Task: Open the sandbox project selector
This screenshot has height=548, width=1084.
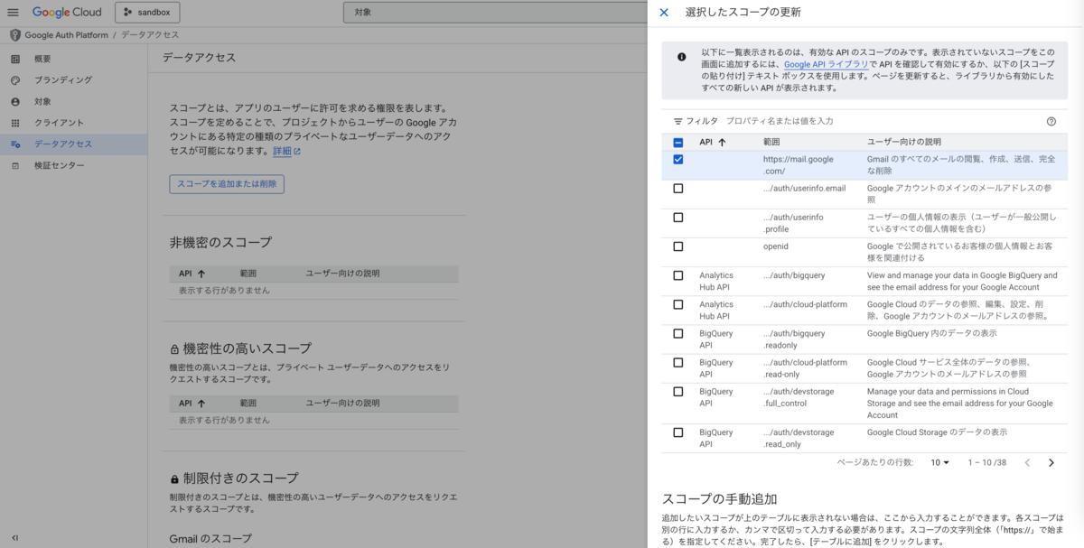Action: pos(147,13)
